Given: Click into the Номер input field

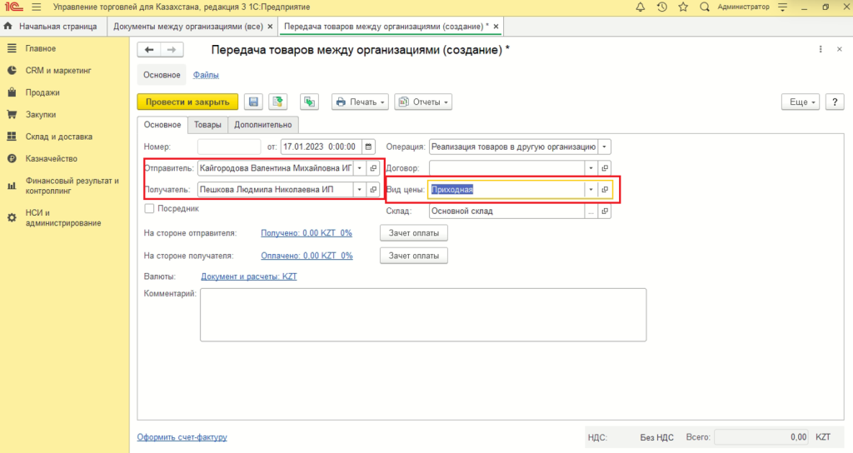Looking at the screenshot, I should [229, 147].
